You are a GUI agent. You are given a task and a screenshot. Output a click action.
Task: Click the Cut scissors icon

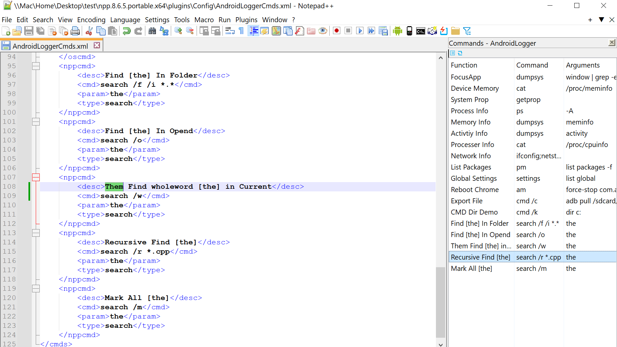tap(89, 31)
